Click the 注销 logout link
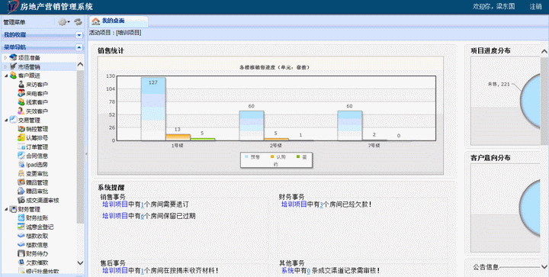Image resolution: width=549 pixels, height=277 pixels. pyautogui.click(x=535, y=6)
